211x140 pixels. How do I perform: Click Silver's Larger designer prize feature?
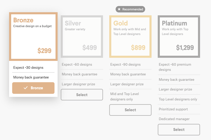click(79, 84)
